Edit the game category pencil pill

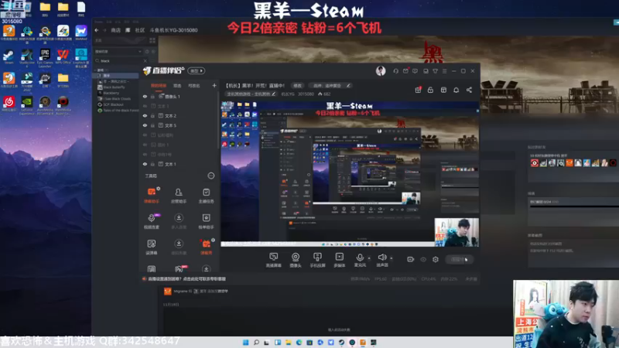point(251,94)
